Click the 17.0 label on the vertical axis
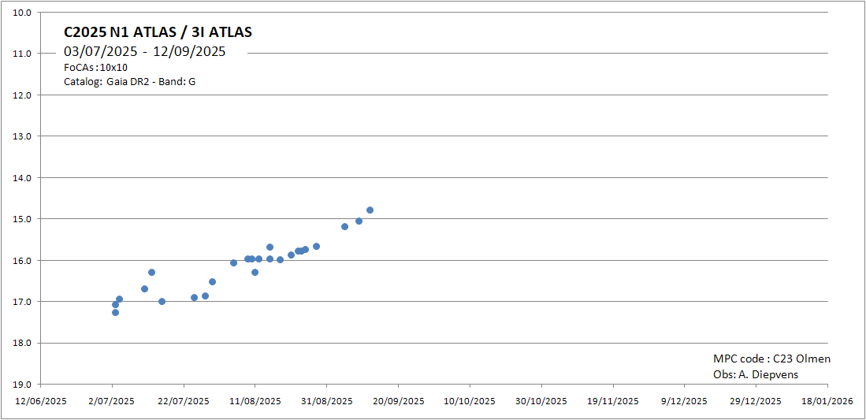This screenshot has width=866, height=420. 23,302
